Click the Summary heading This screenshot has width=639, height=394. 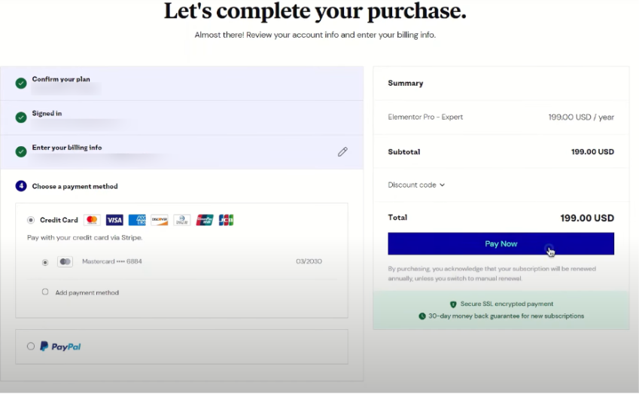[406, 83]
